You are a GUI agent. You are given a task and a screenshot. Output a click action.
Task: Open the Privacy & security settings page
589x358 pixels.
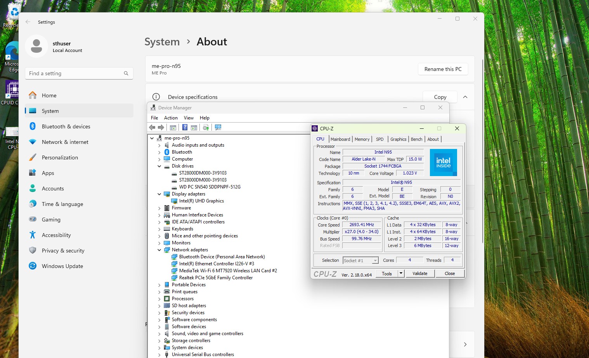point(63,251)
